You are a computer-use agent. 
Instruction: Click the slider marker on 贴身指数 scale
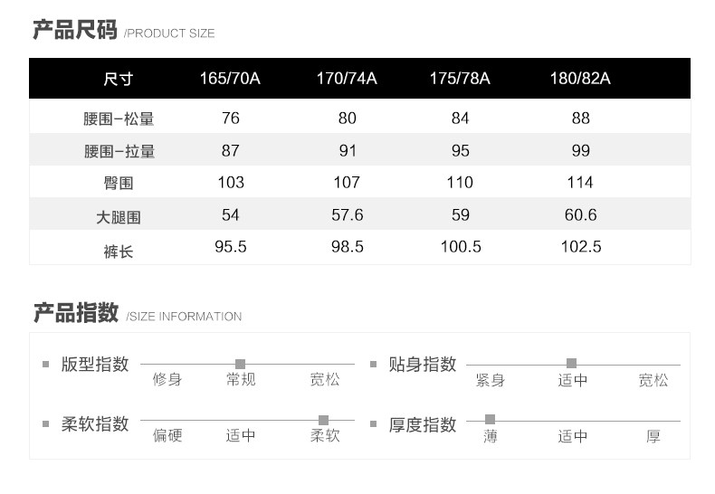point(571,364)
